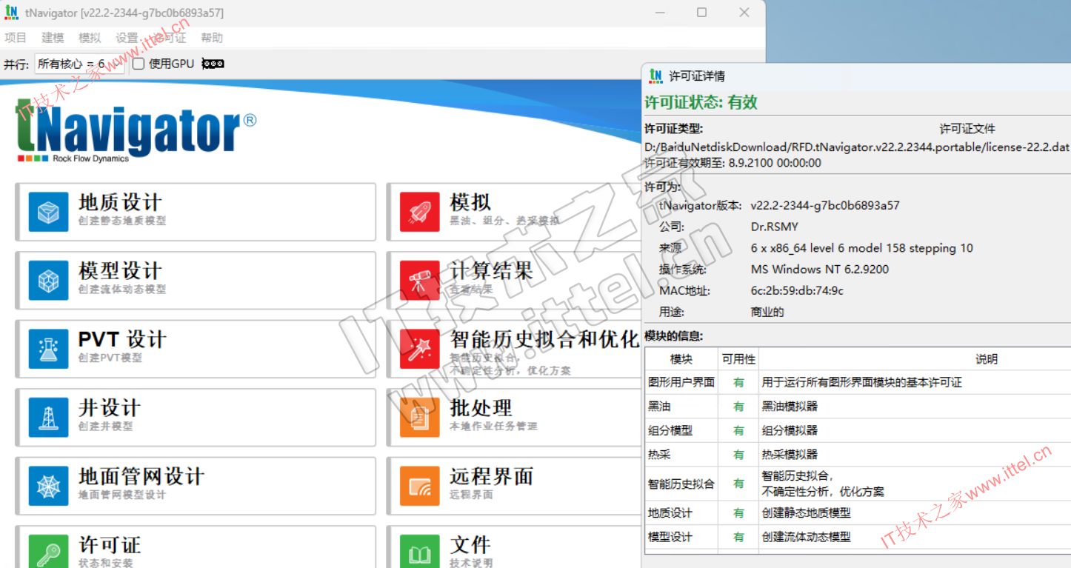Minimize the tNavigator main window

(658, 13)
